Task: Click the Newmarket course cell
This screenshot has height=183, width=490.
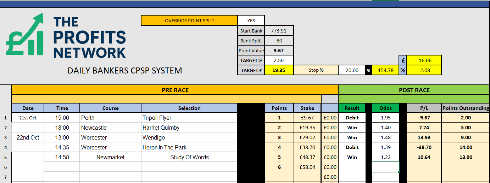Action: click(x=110, y=157)
